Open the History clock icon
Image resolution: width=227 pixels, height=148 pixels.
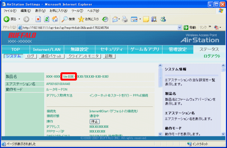pos(105,19)
